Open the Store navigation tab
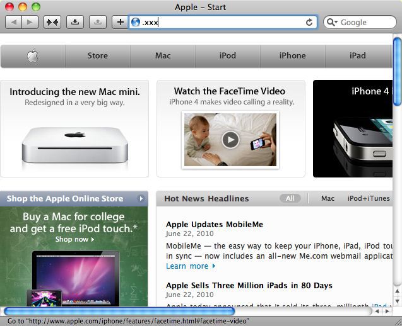 click(x=98, y=56)
